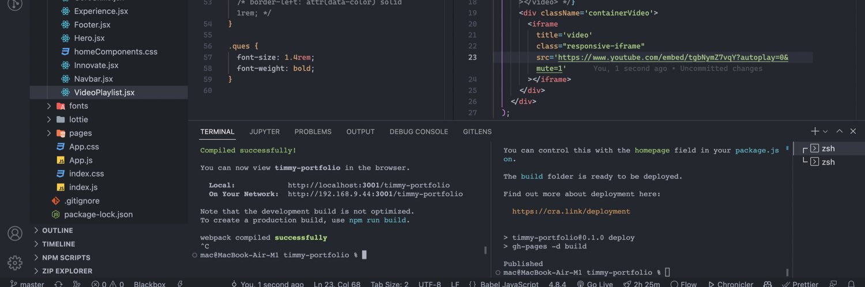This screenshot has width=865, height=287.
Task: Open the new terminal profile dropdown arrow
Action: point(825,132)
